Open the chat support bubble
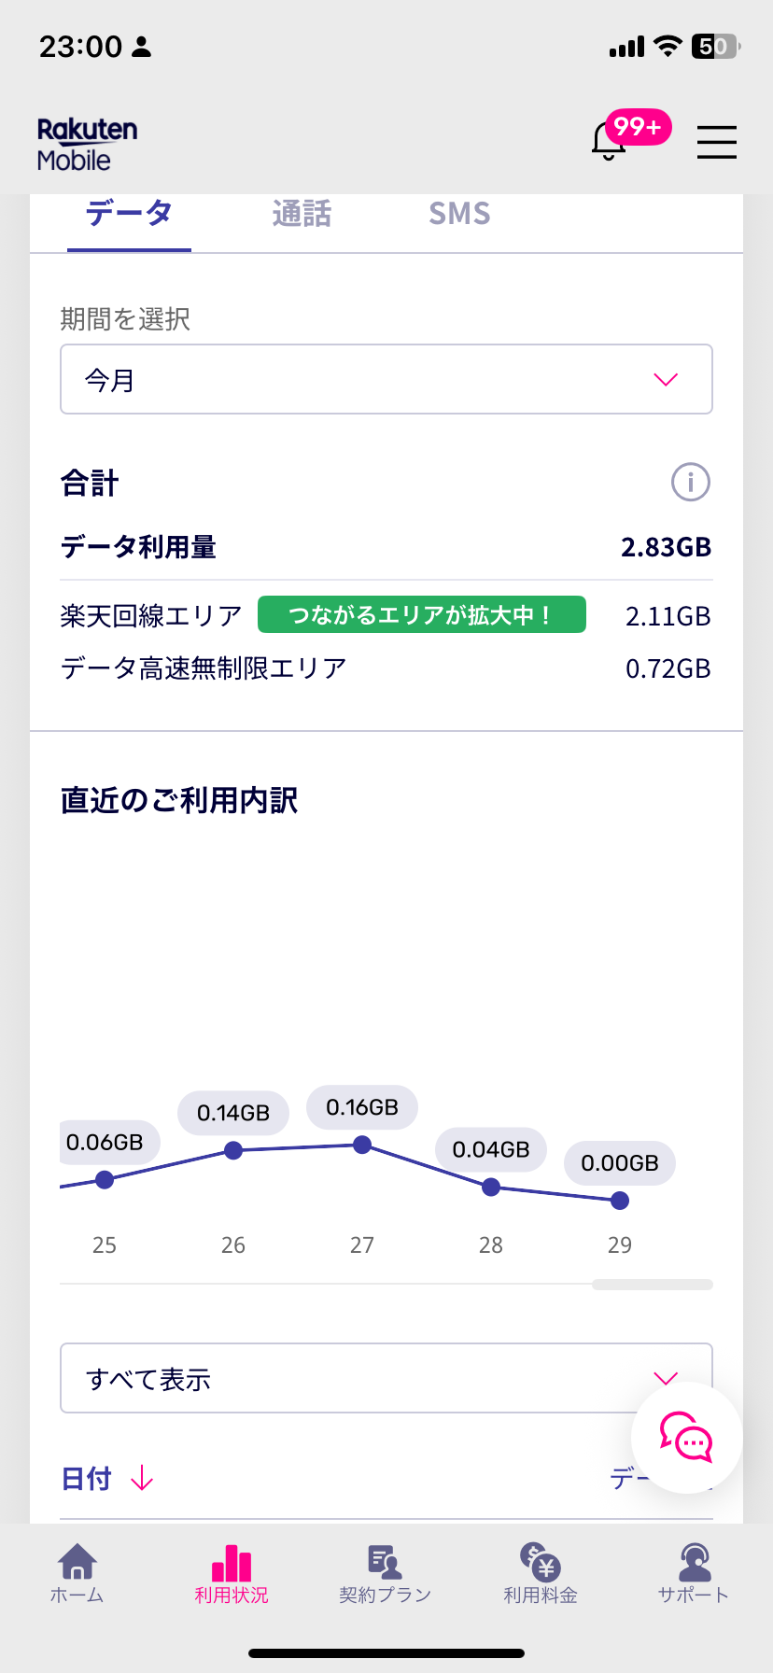Screen dimensions: 773x1673 coord(686,1437)
